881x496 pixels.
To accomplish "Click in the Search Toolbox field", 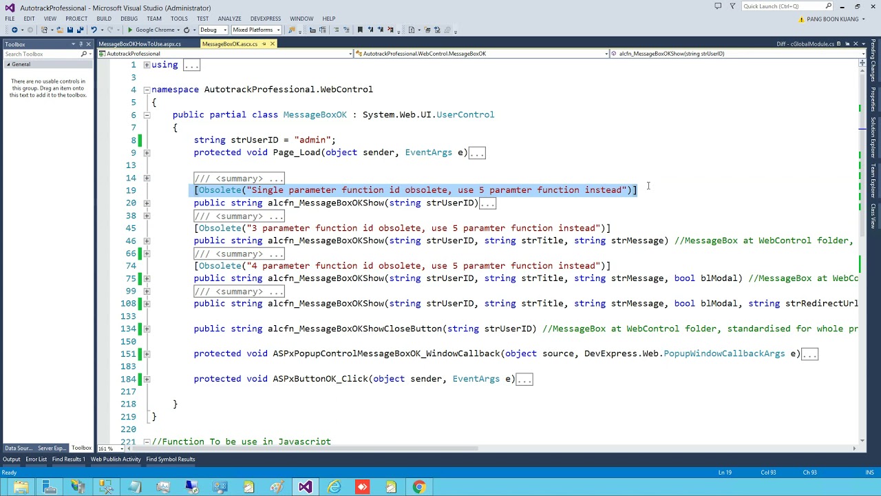I will (x=43, y=54).
